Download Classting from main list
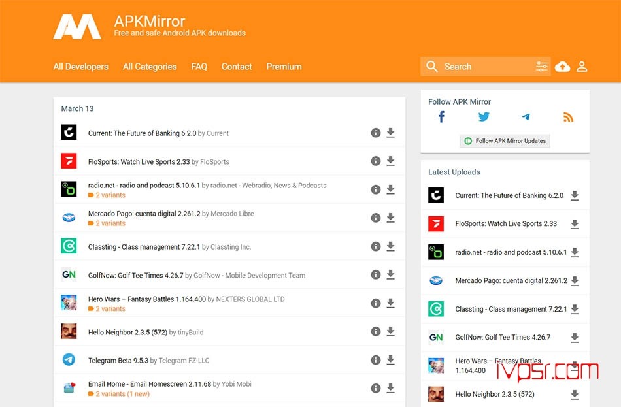 click(x=390, y=246)
